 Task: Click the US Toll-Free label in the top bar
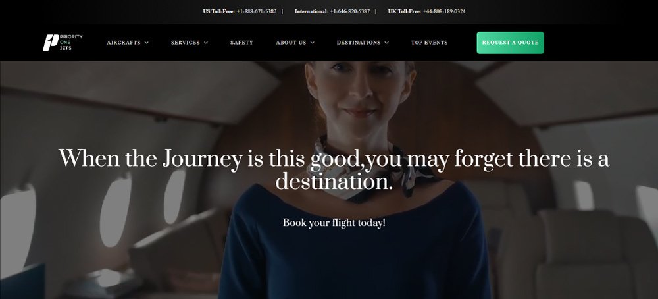click(x=219, y=11)
